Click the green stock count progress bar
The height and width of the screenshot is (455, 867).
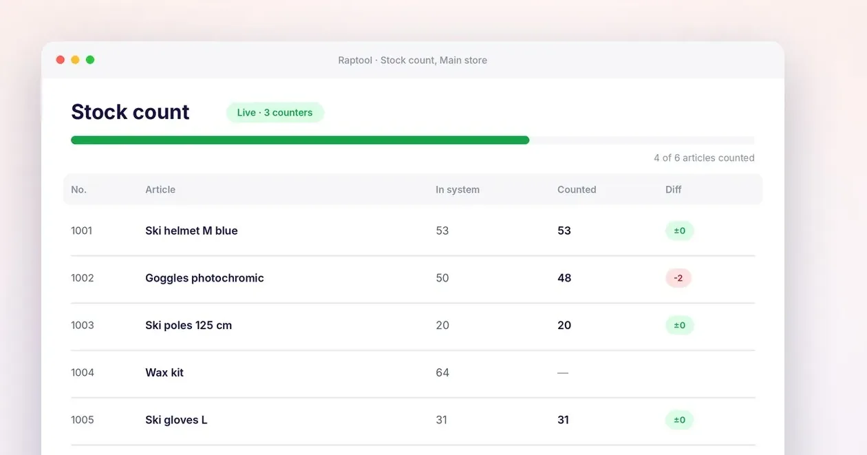[x=300, y=140]
